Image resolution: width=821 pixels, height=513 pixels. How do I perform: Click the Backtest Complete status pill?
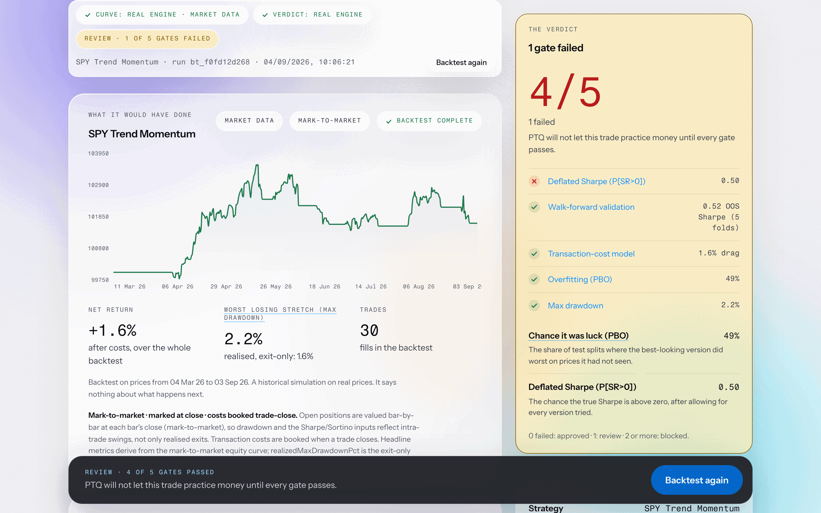point(429,121)
